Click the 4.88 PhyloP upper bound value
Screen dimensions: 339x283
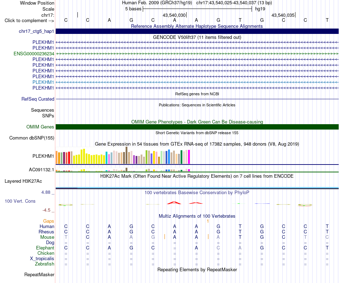click(x=46, y=192)
